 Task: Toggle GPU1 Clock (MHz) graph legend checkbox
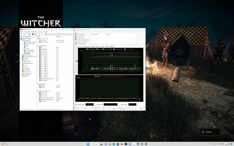103,49
